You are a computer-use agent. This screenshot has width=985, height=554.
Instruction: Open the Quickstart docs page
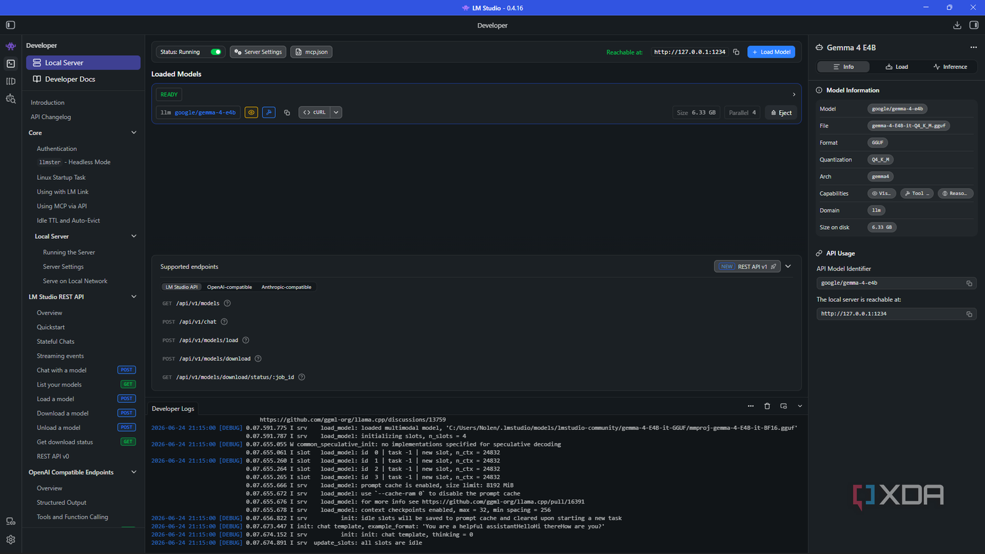pyautogui.click(x=51, y=327)
